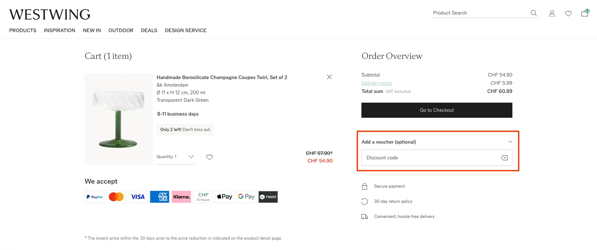Click the American Express payment icon
This screenshot has width=597, height=250.
pos(159,197)
